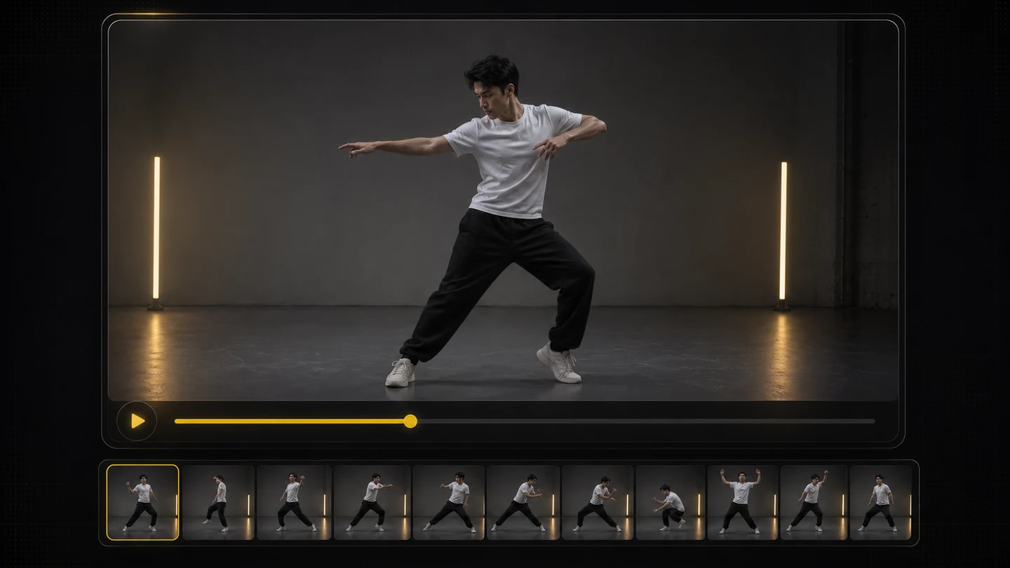Click the yellow knob on the progress bar
The height and width of the screenshot is (568, 1010).
(x=410, y=421)
